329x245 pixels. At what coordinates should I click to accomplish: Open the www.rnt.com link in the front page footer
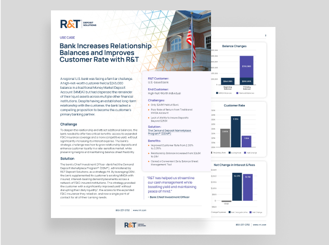tap(139, 210)
